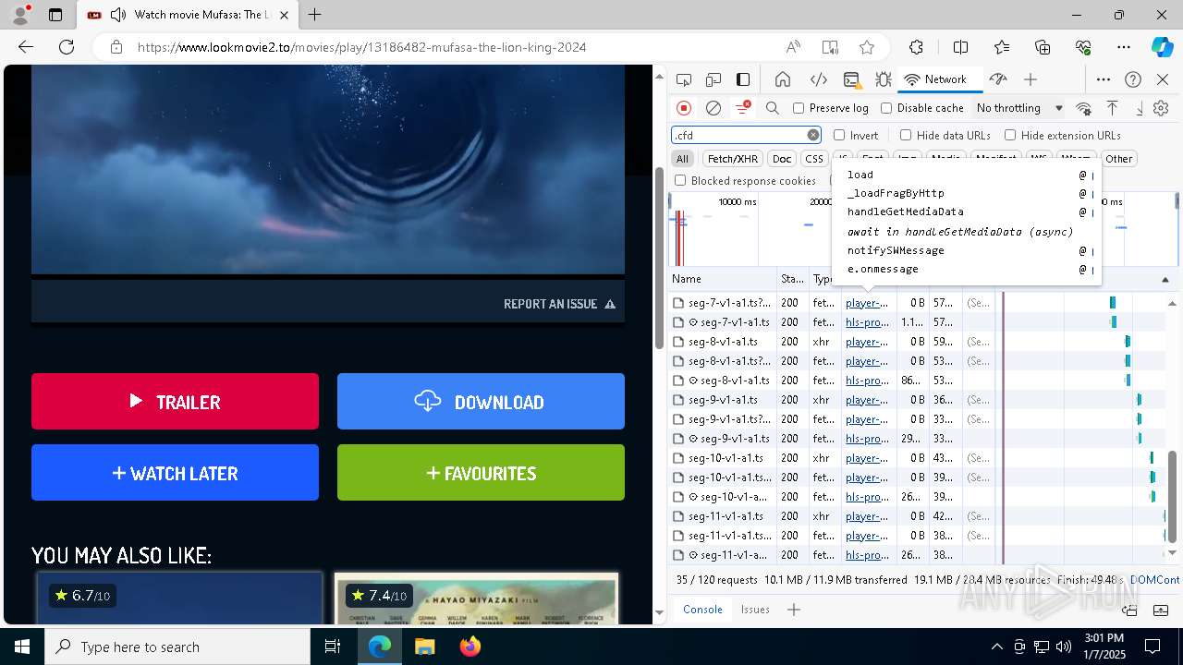This screenshot has width=1183, height=665.
Task: Open the Console panel with warning badge
Action: [x=852, y=79]
